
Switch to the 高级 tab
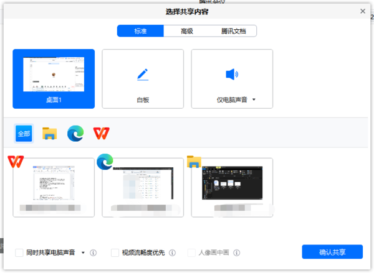click(x=187, y=31)
